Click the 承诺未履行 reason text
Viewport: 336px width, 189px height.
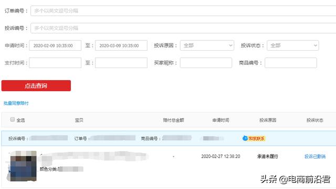pos(267,157)
